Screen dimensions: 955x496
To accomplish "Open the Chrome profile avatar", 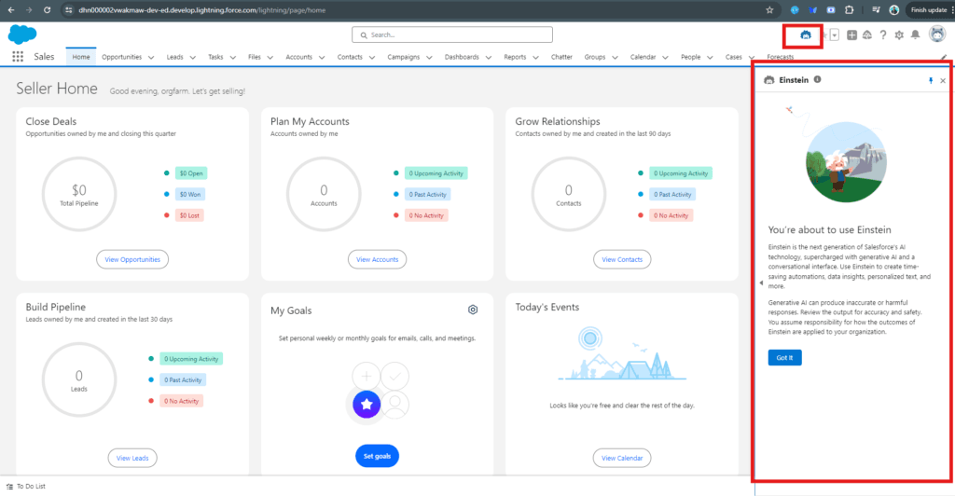I will coord(894,9).
